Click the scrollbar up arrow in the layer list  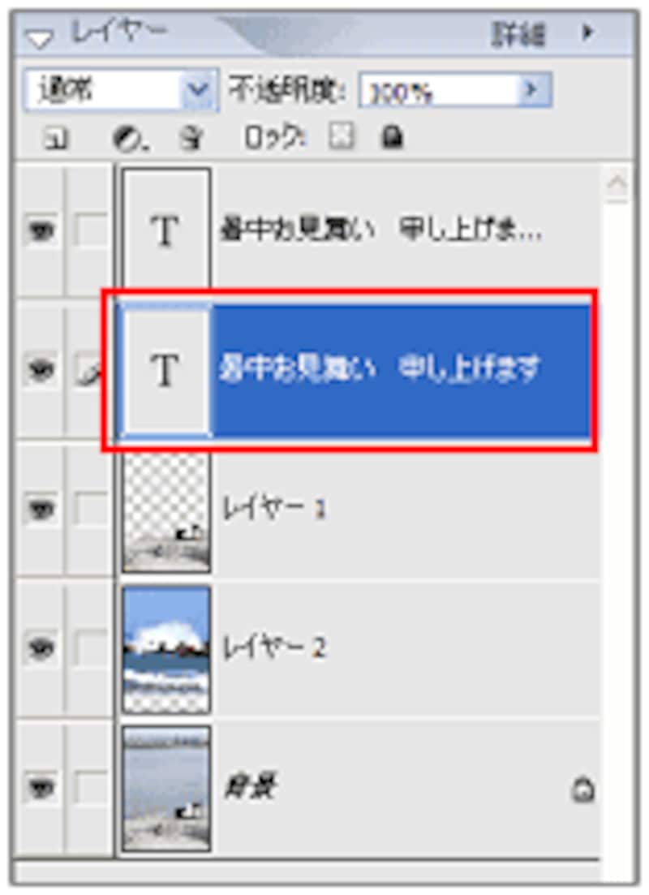(617, 184)
